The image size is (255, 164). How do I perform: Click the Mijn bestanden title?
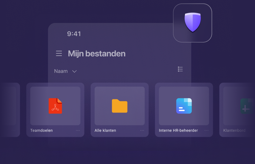tap(97, 53)
